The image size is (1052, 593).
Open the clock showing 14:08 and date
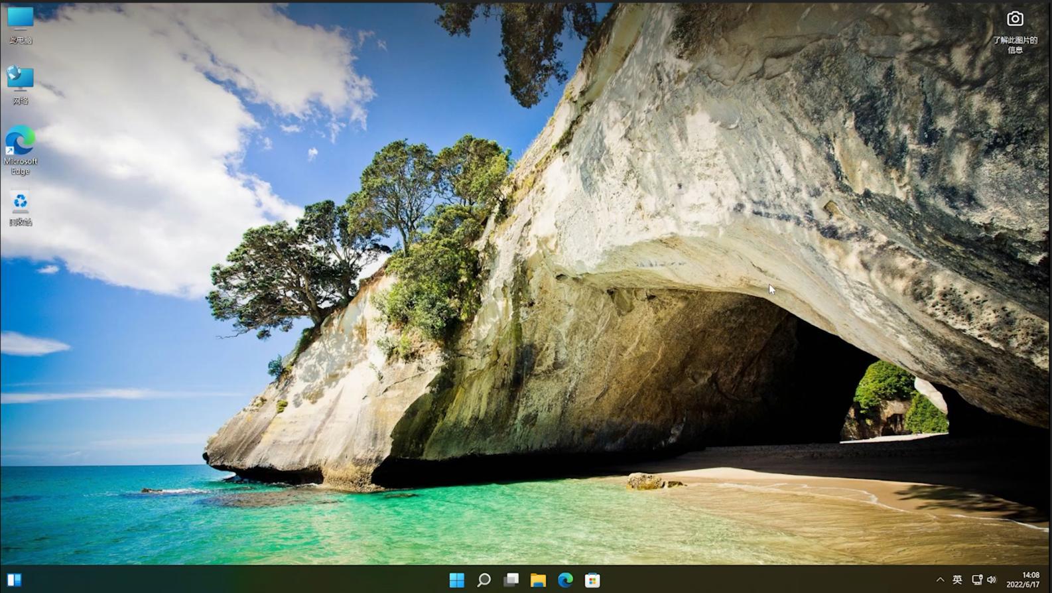pyautogui.click(x=1023, y=580)
